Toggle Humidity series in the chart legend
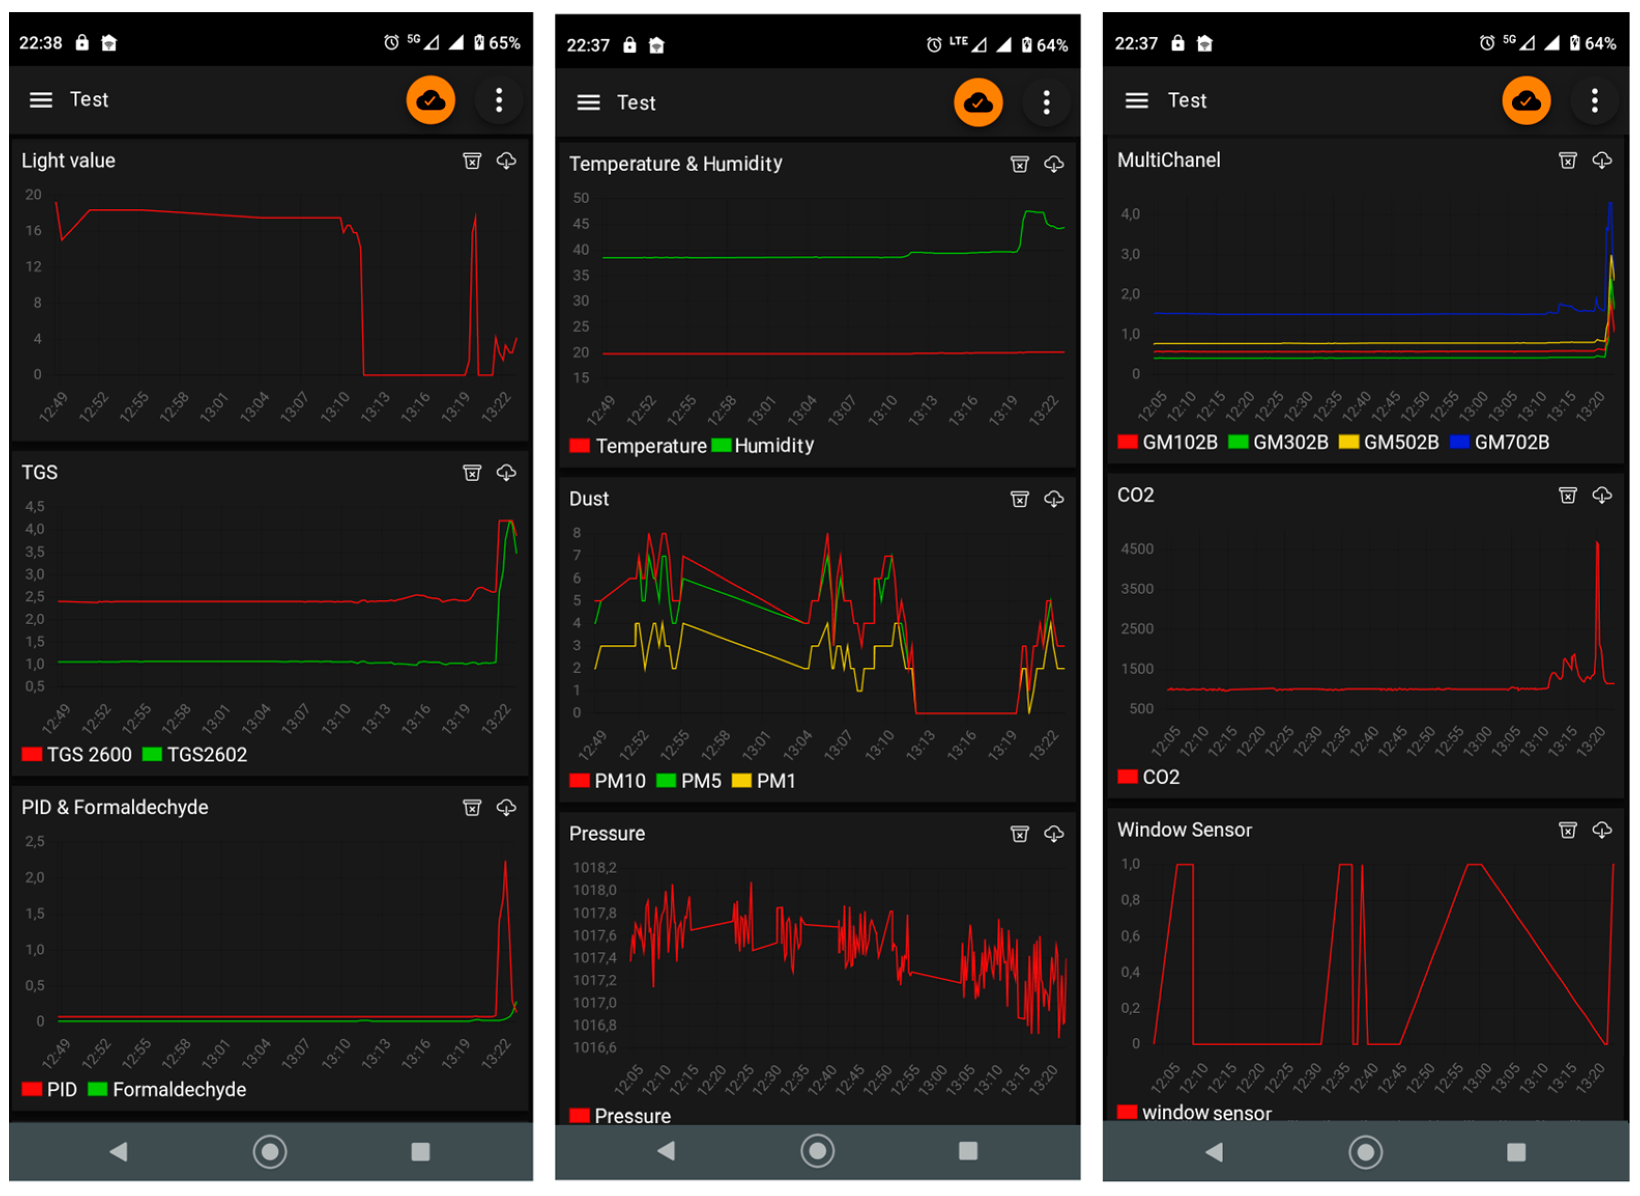This screenshot has height=1196, width=1640. 773,445
